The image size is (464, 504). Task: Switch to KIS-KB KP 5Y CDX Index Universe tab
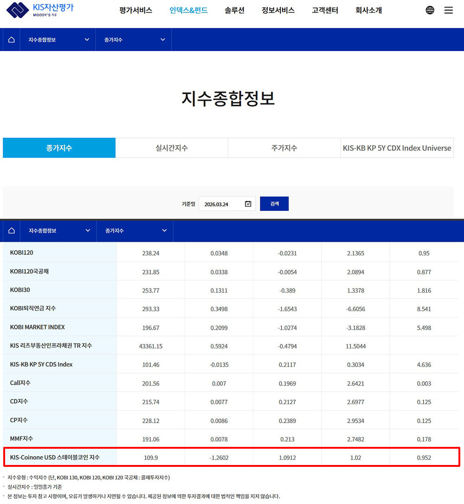(x=397, y=148)
